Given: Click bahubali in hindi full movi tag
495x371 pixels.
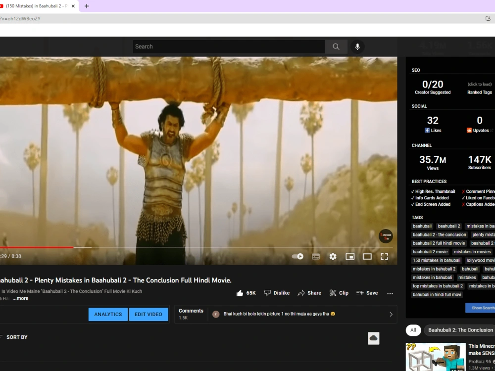Looking at the screenshot, I should (x=437, y=294).
